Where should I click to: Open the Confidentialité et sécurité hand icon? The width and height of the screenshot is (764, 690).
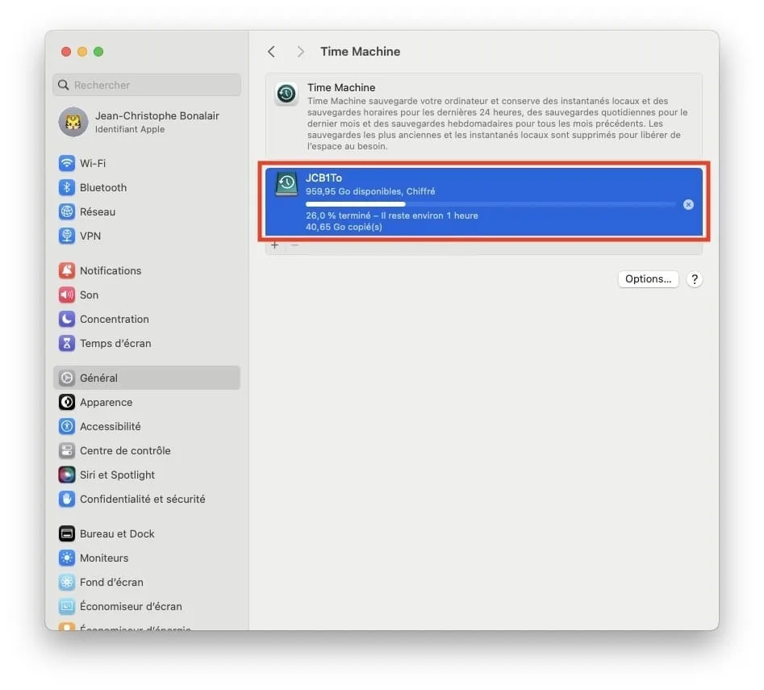point(67,499)
